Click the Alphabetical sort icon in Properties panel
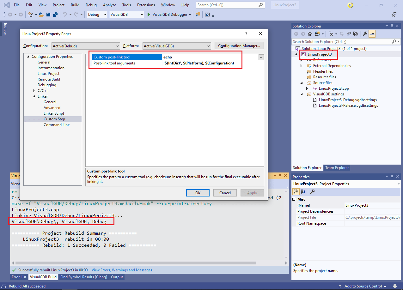This screenshot has width=403, height=290. coord(303,191)
